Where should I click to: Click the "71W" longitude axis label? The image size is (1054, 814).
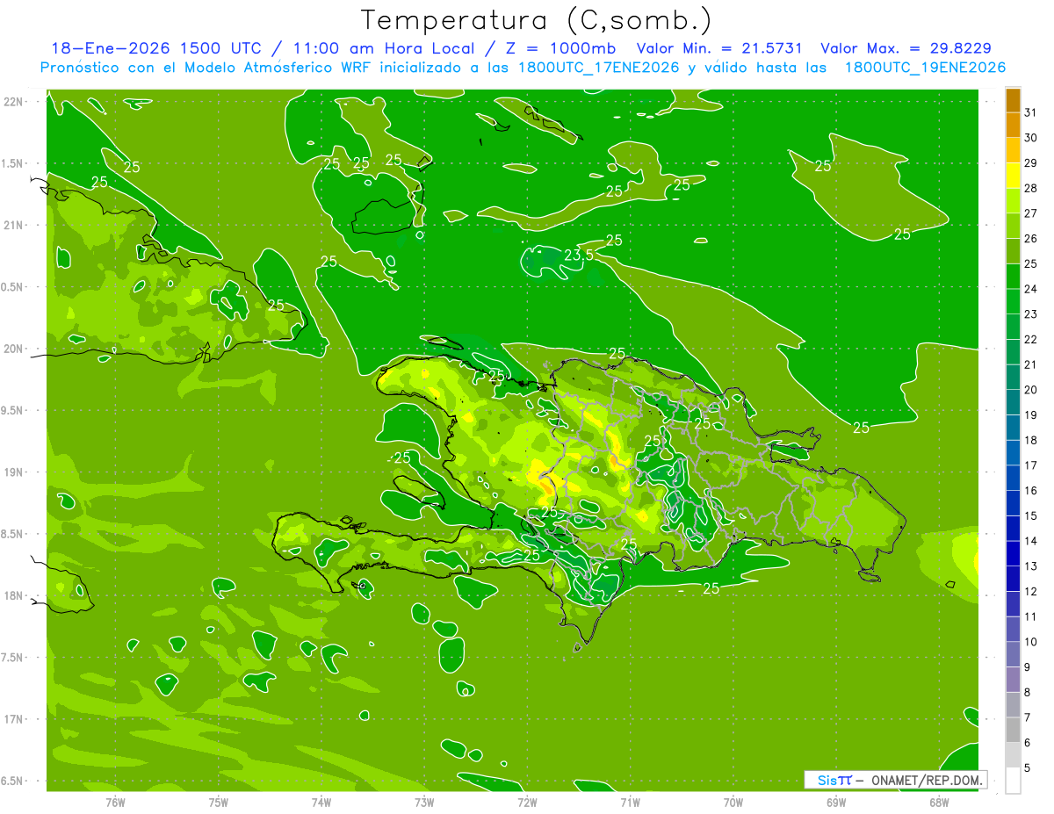[x=630, y=802]
